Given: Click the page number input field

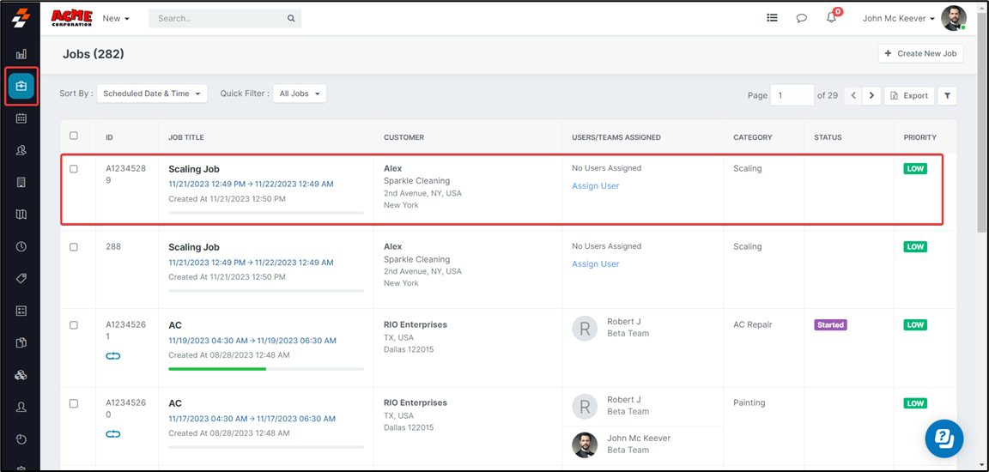Looking at the screenshot, I should 792,95.
